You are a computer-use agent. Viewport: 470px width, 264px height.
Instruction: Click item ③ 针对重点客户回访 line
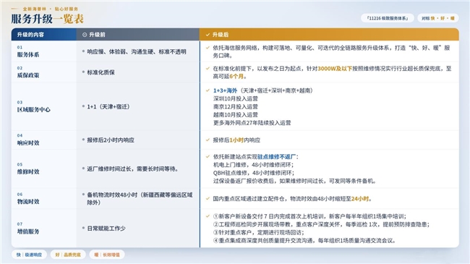pos(258,232)
